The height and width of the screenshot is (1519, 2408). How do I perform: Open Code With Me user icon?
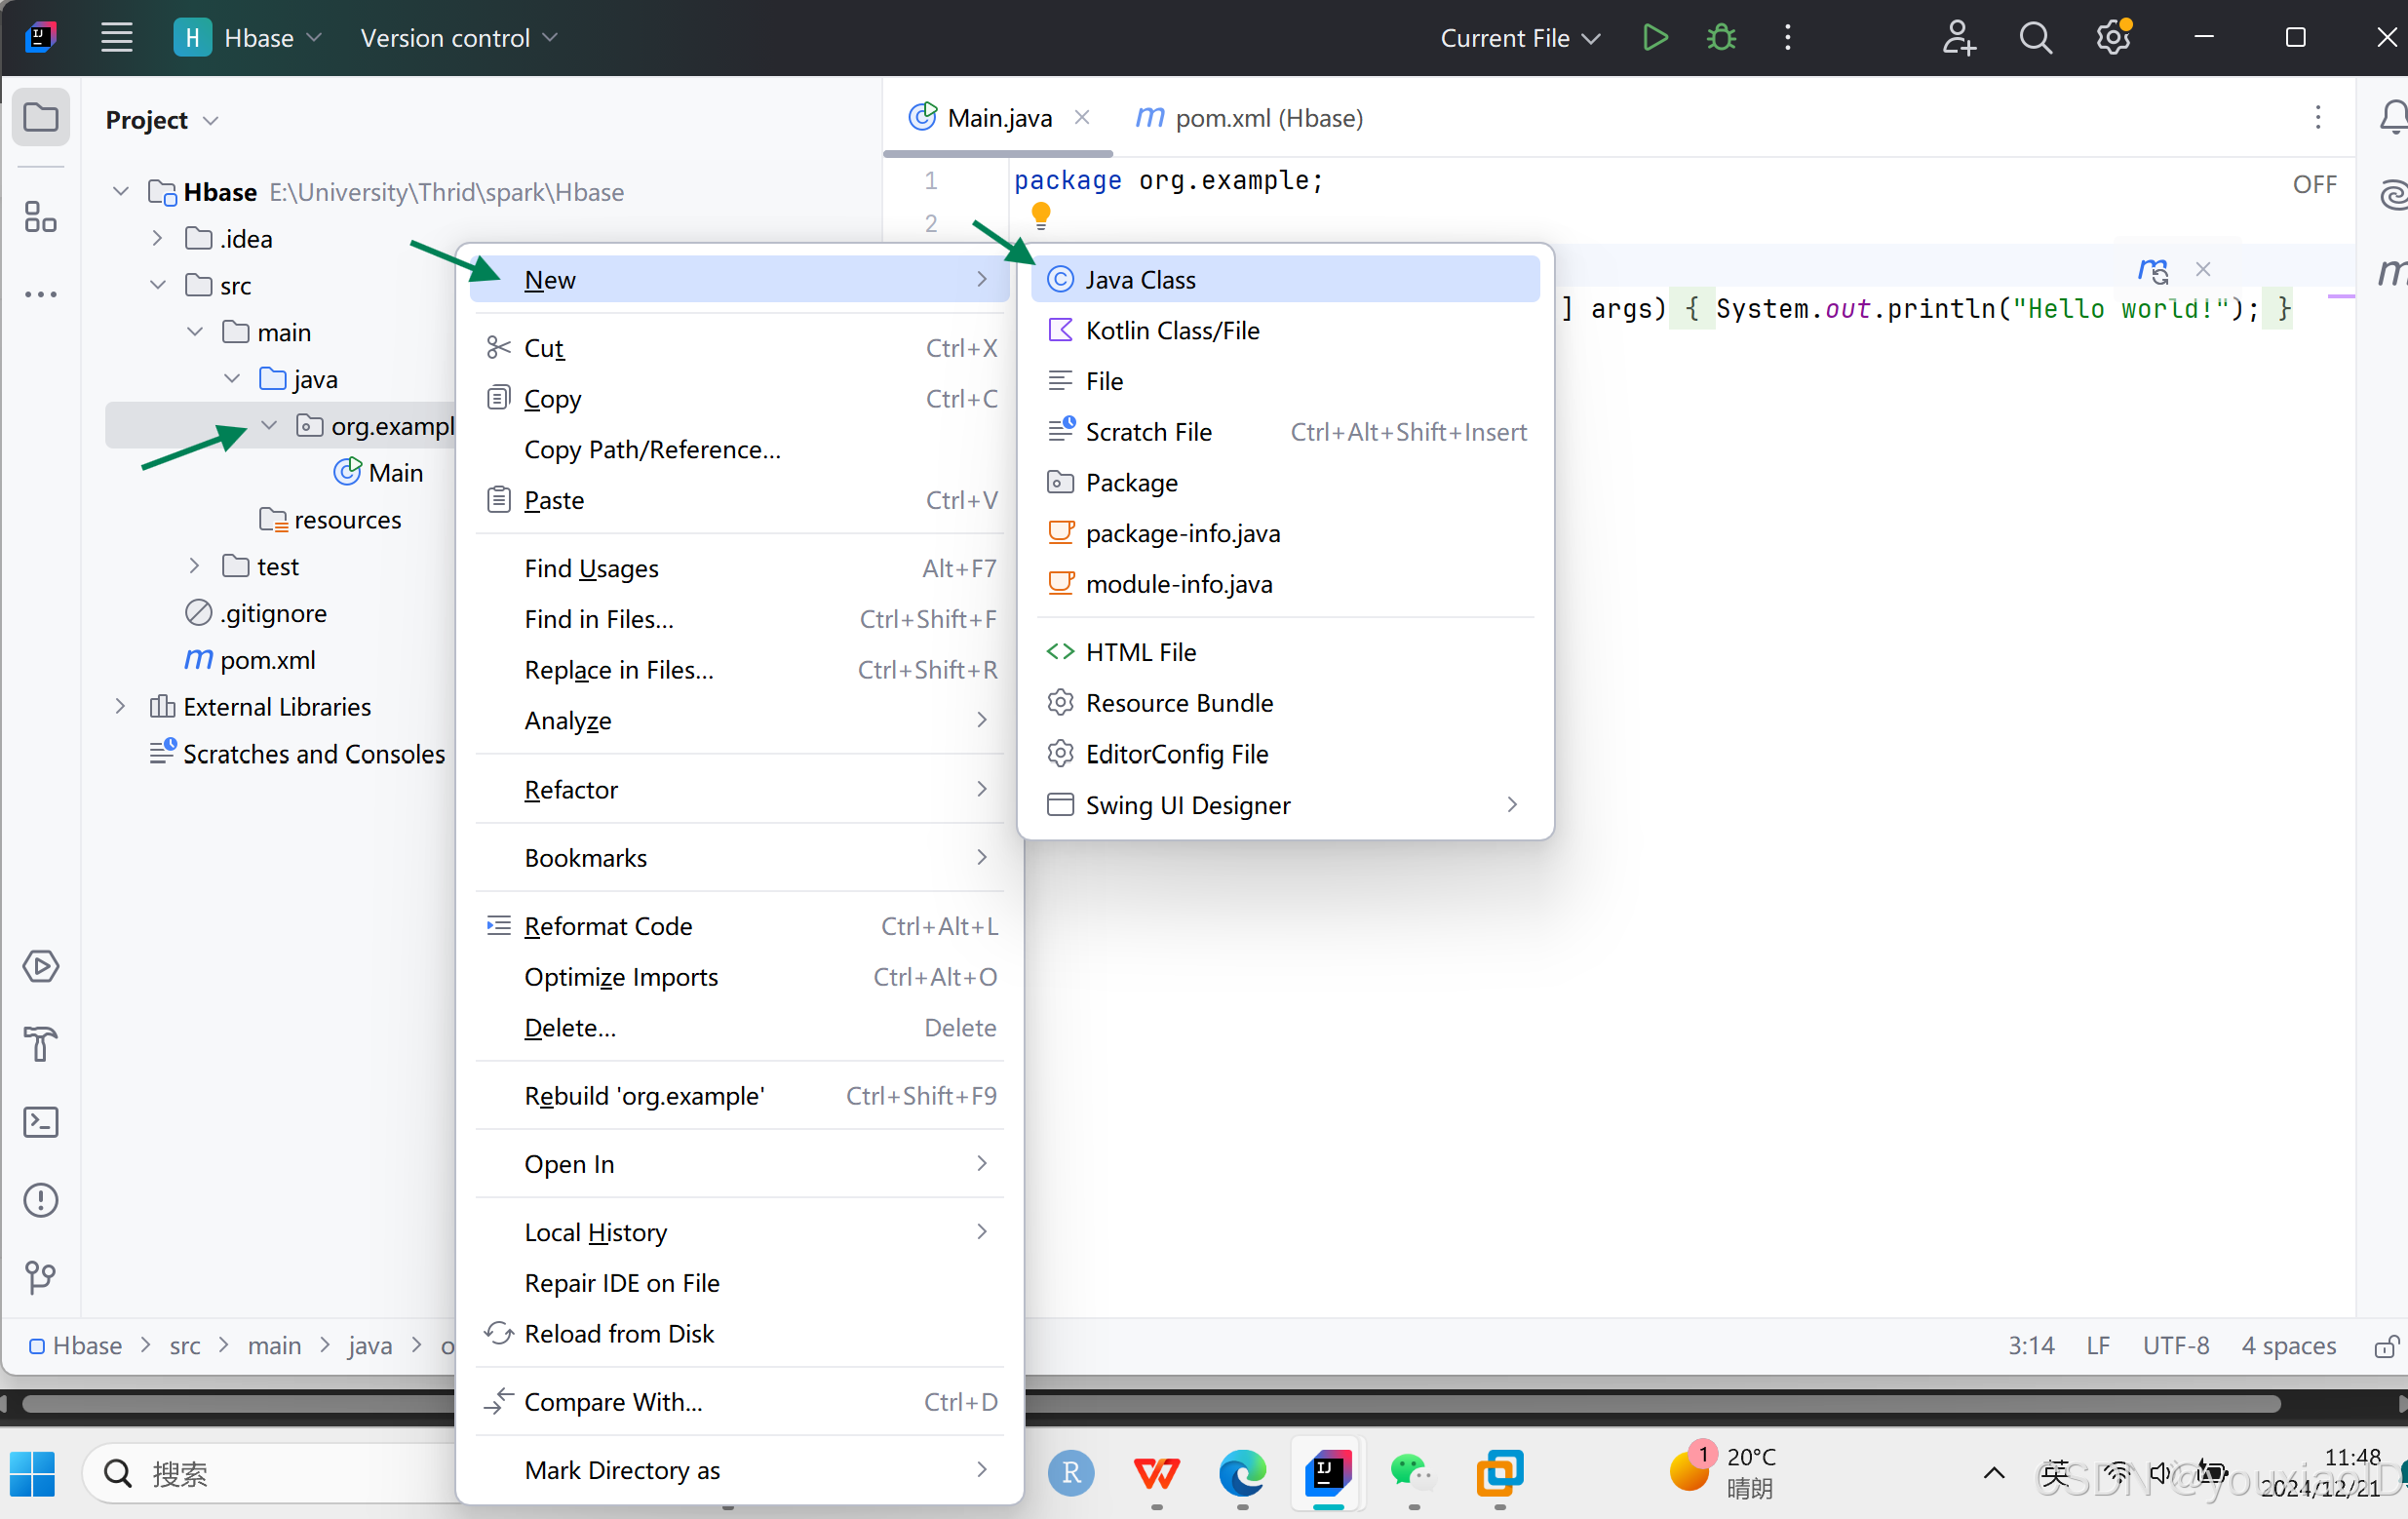point(1958,37)
